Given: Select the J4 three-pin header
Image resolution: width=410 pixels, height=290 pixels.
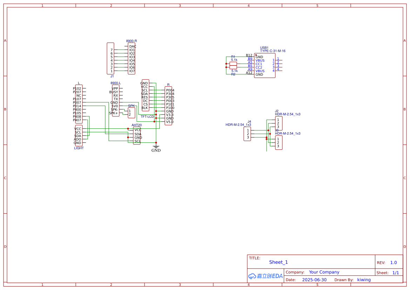Looking at the screenshot, I should pos(247,134).
